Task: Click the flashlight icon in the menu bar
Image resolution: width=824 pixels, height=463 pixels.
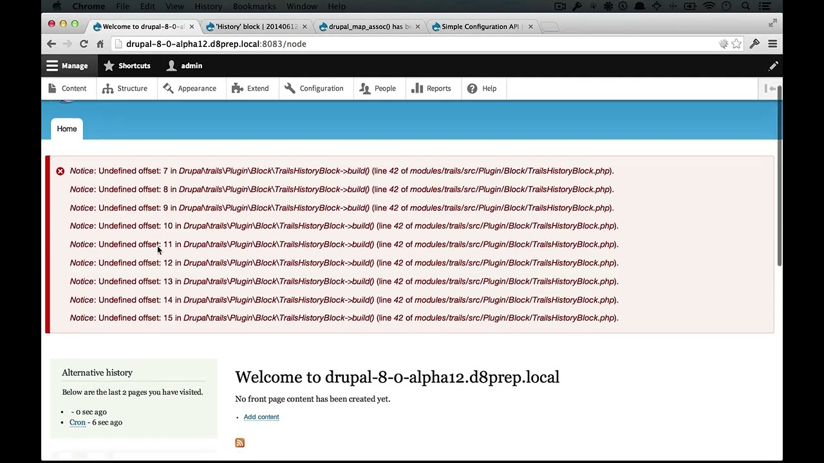Action: [x=577, y=6]
